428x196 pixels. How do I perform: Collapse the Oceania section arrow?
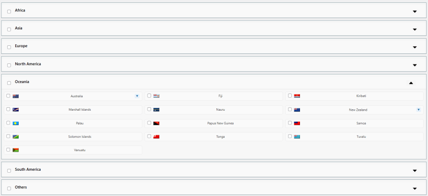point(411,83)
